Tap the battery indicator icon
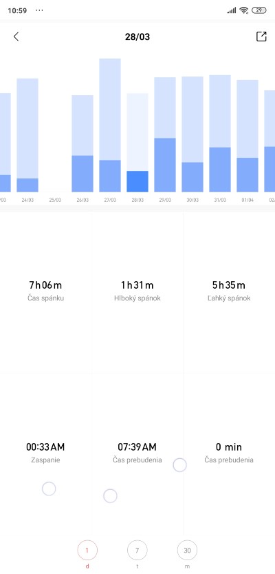Image resolution: width=275 pixels, height=574 pixels. click(259, 10)
